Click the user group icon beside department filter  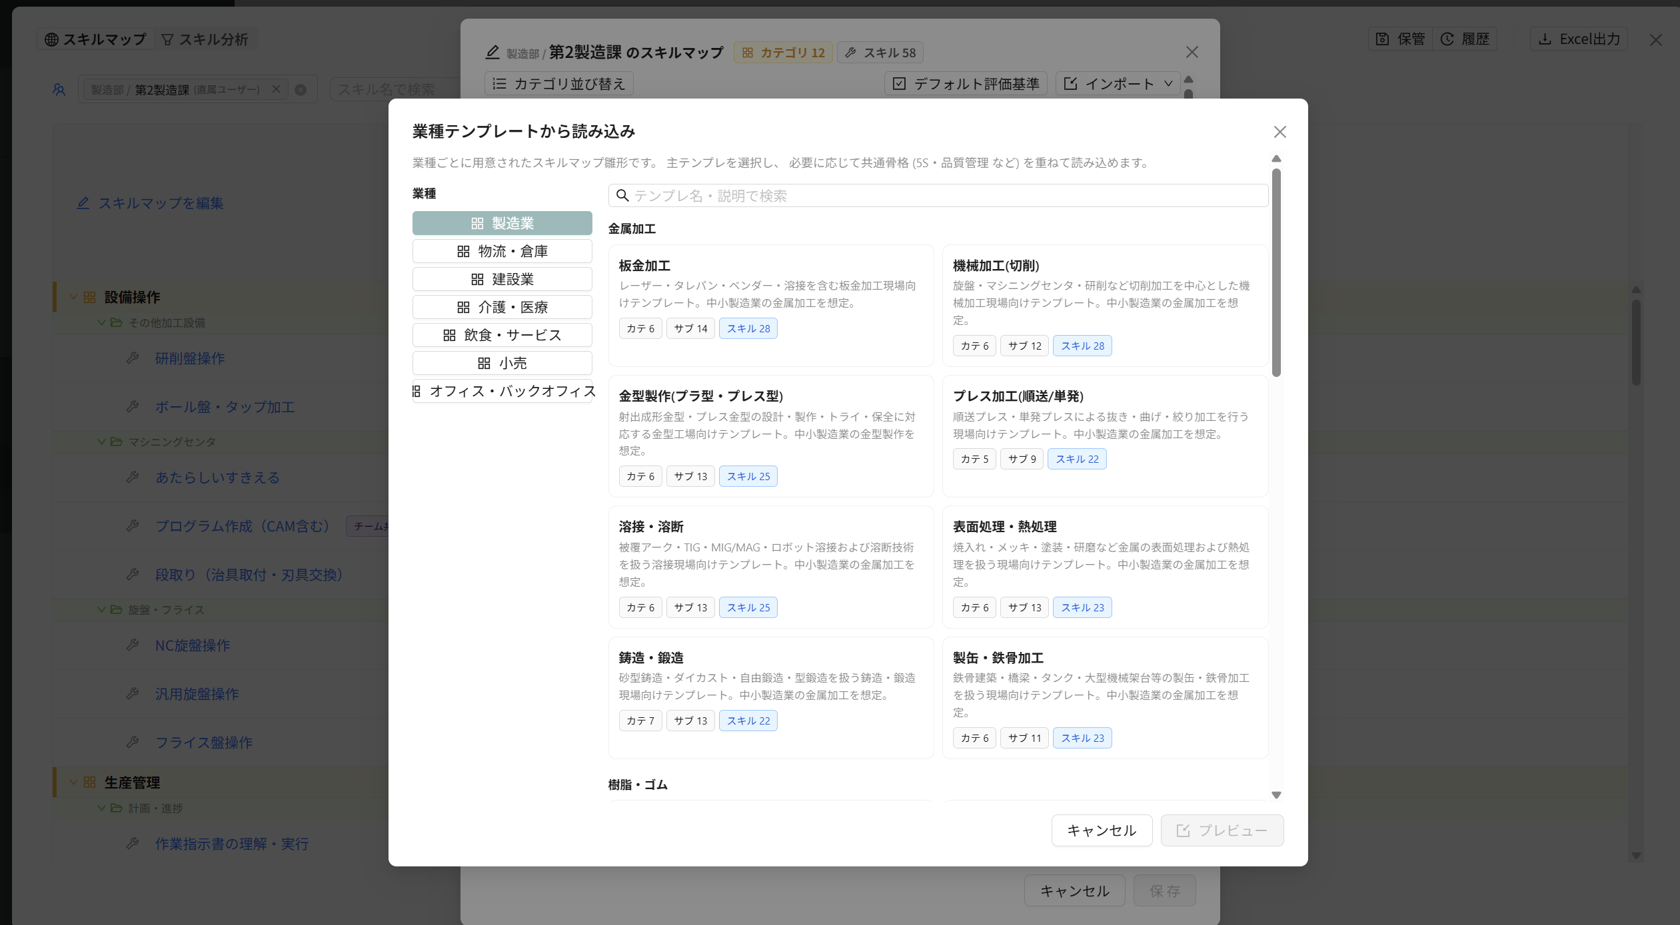(59, 89)
